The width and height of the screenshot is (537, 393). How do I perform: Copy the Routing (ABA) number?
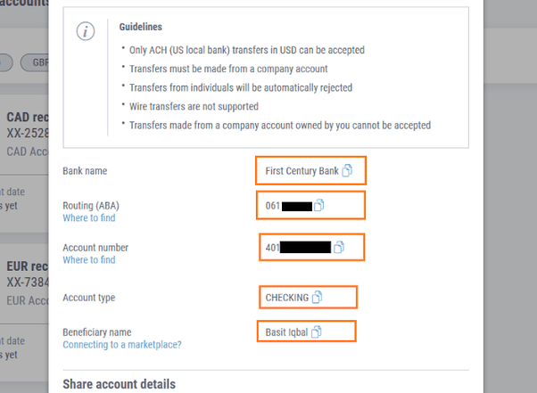pyautogui.click(x=318, y=206)
